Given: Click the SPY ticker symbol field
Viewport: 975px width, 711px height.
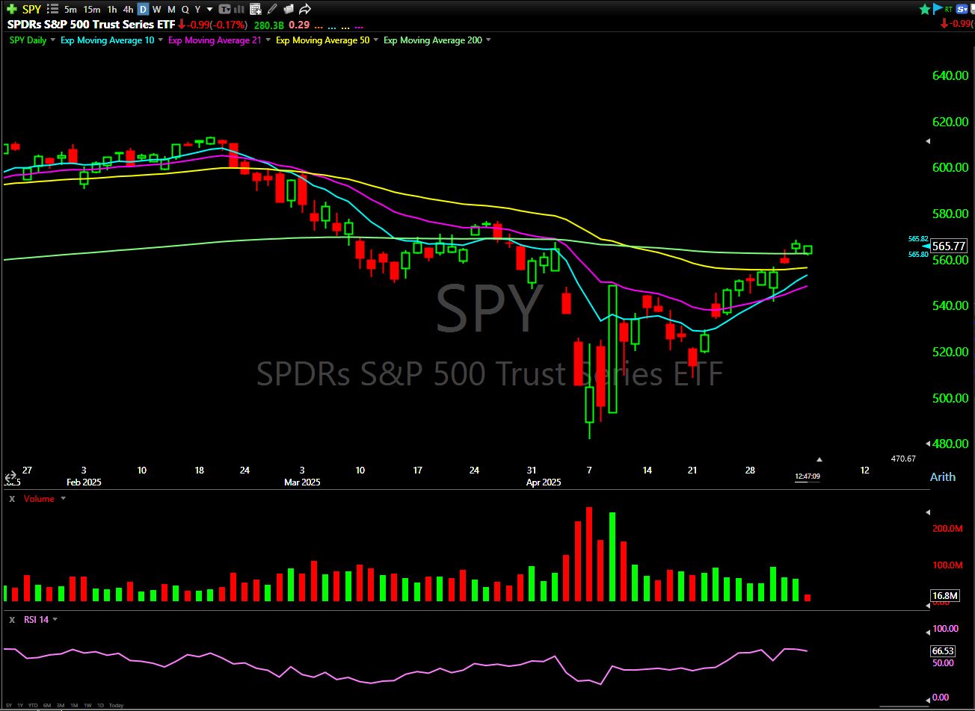Looking at the screenshot, I should [x=31, y=9].
